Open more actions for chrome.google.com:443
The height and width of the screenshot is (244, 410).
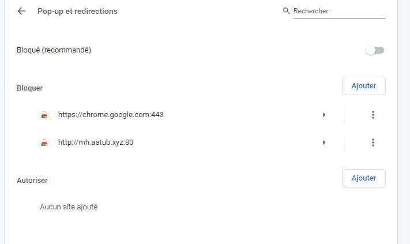(373, 115)
